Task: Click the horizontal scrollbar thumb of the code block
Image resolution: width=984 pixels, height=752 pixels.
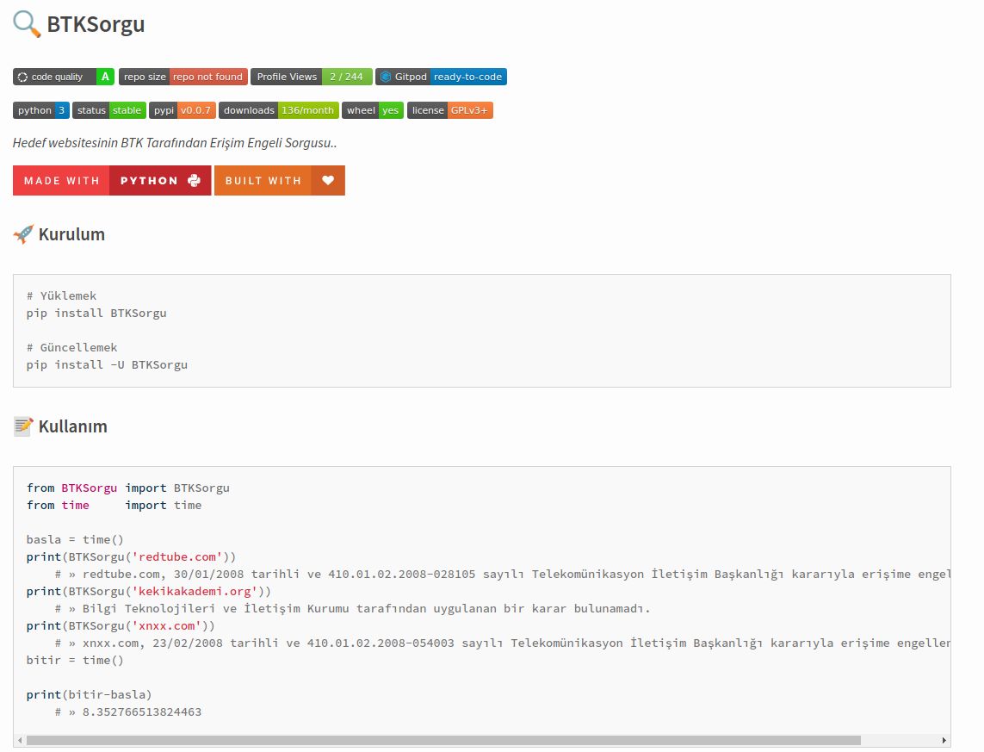Action: point(443,741)
